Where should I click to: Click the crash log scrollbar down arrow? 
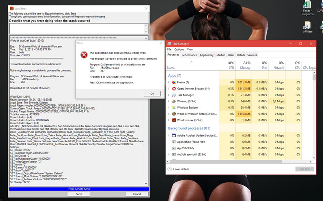click(x=146, y=184)
